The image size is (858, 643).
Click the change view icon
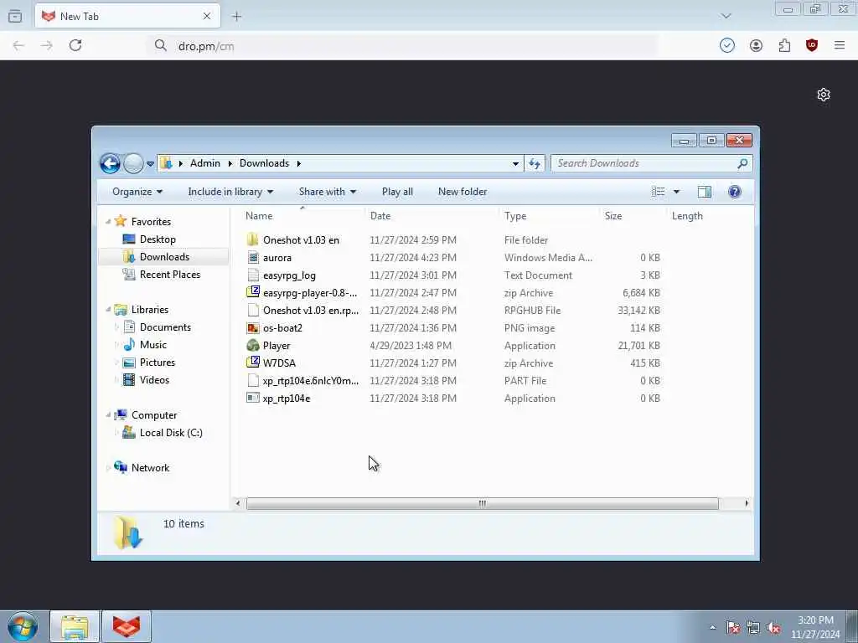659,192
